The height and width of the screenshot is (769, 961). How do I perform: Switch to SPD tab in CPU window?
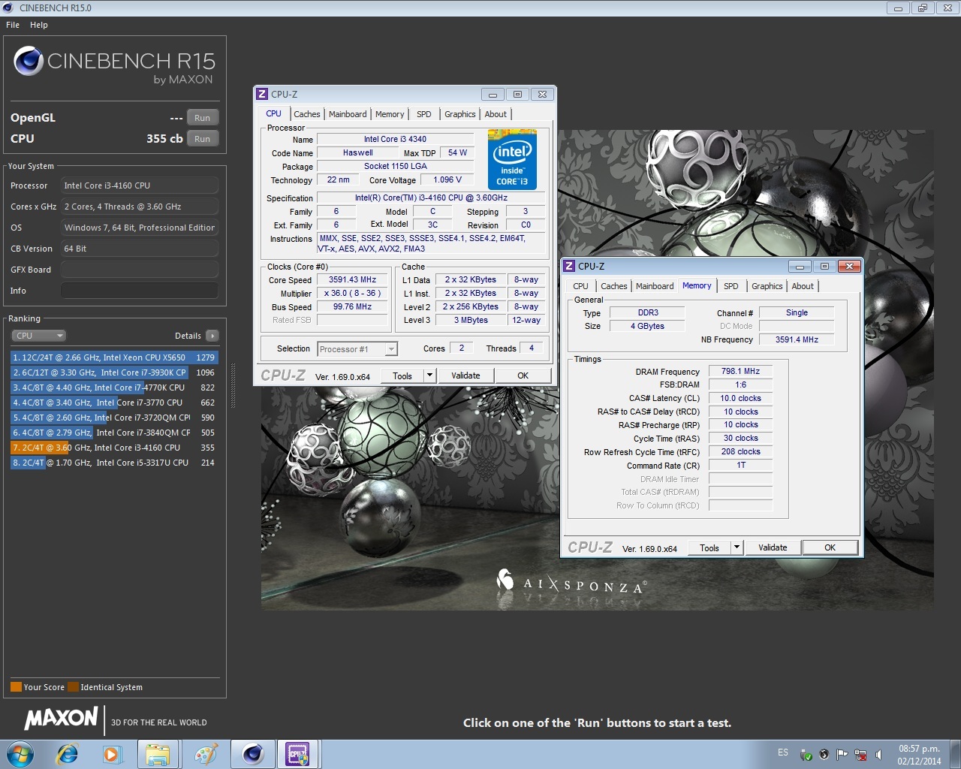[x=424, y=114]
